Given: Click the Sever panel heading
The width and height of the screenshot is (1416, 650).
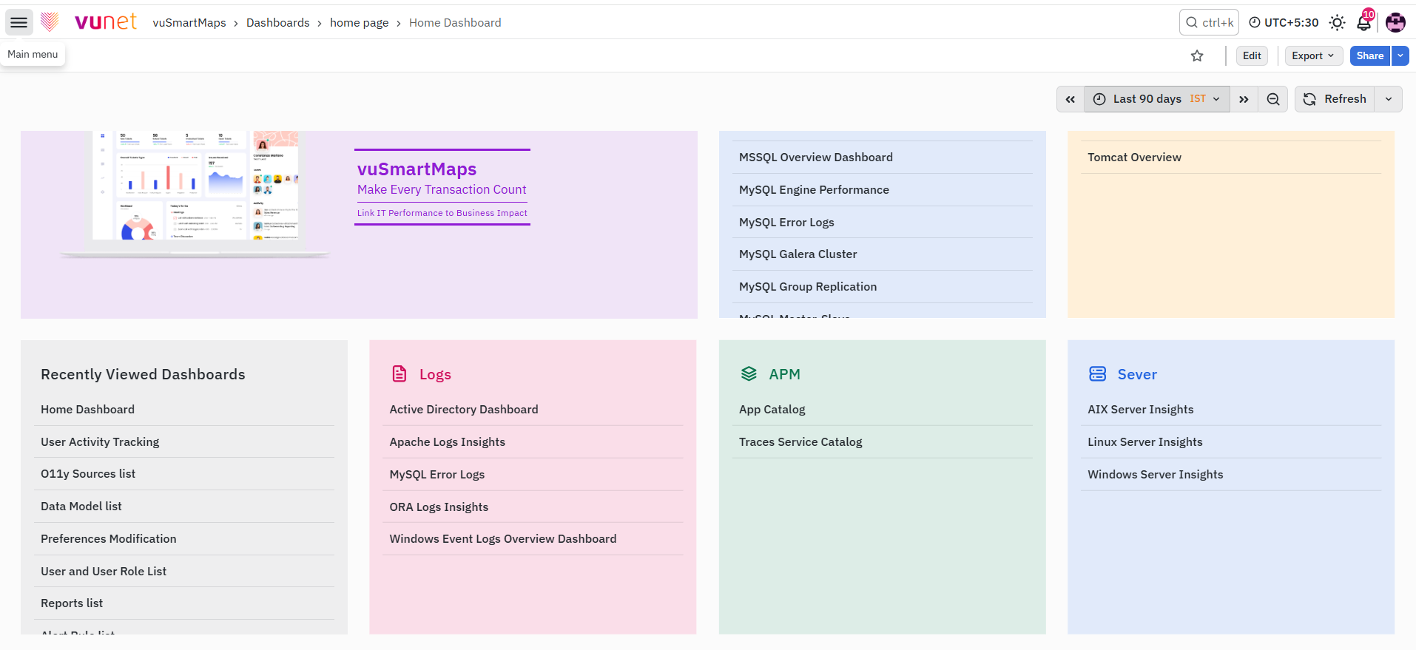Looking at the screenshot, I should (x=1137, y=375).
